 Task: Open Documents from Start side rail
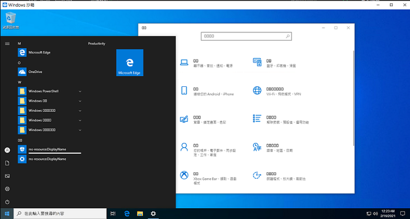point(7,163)
